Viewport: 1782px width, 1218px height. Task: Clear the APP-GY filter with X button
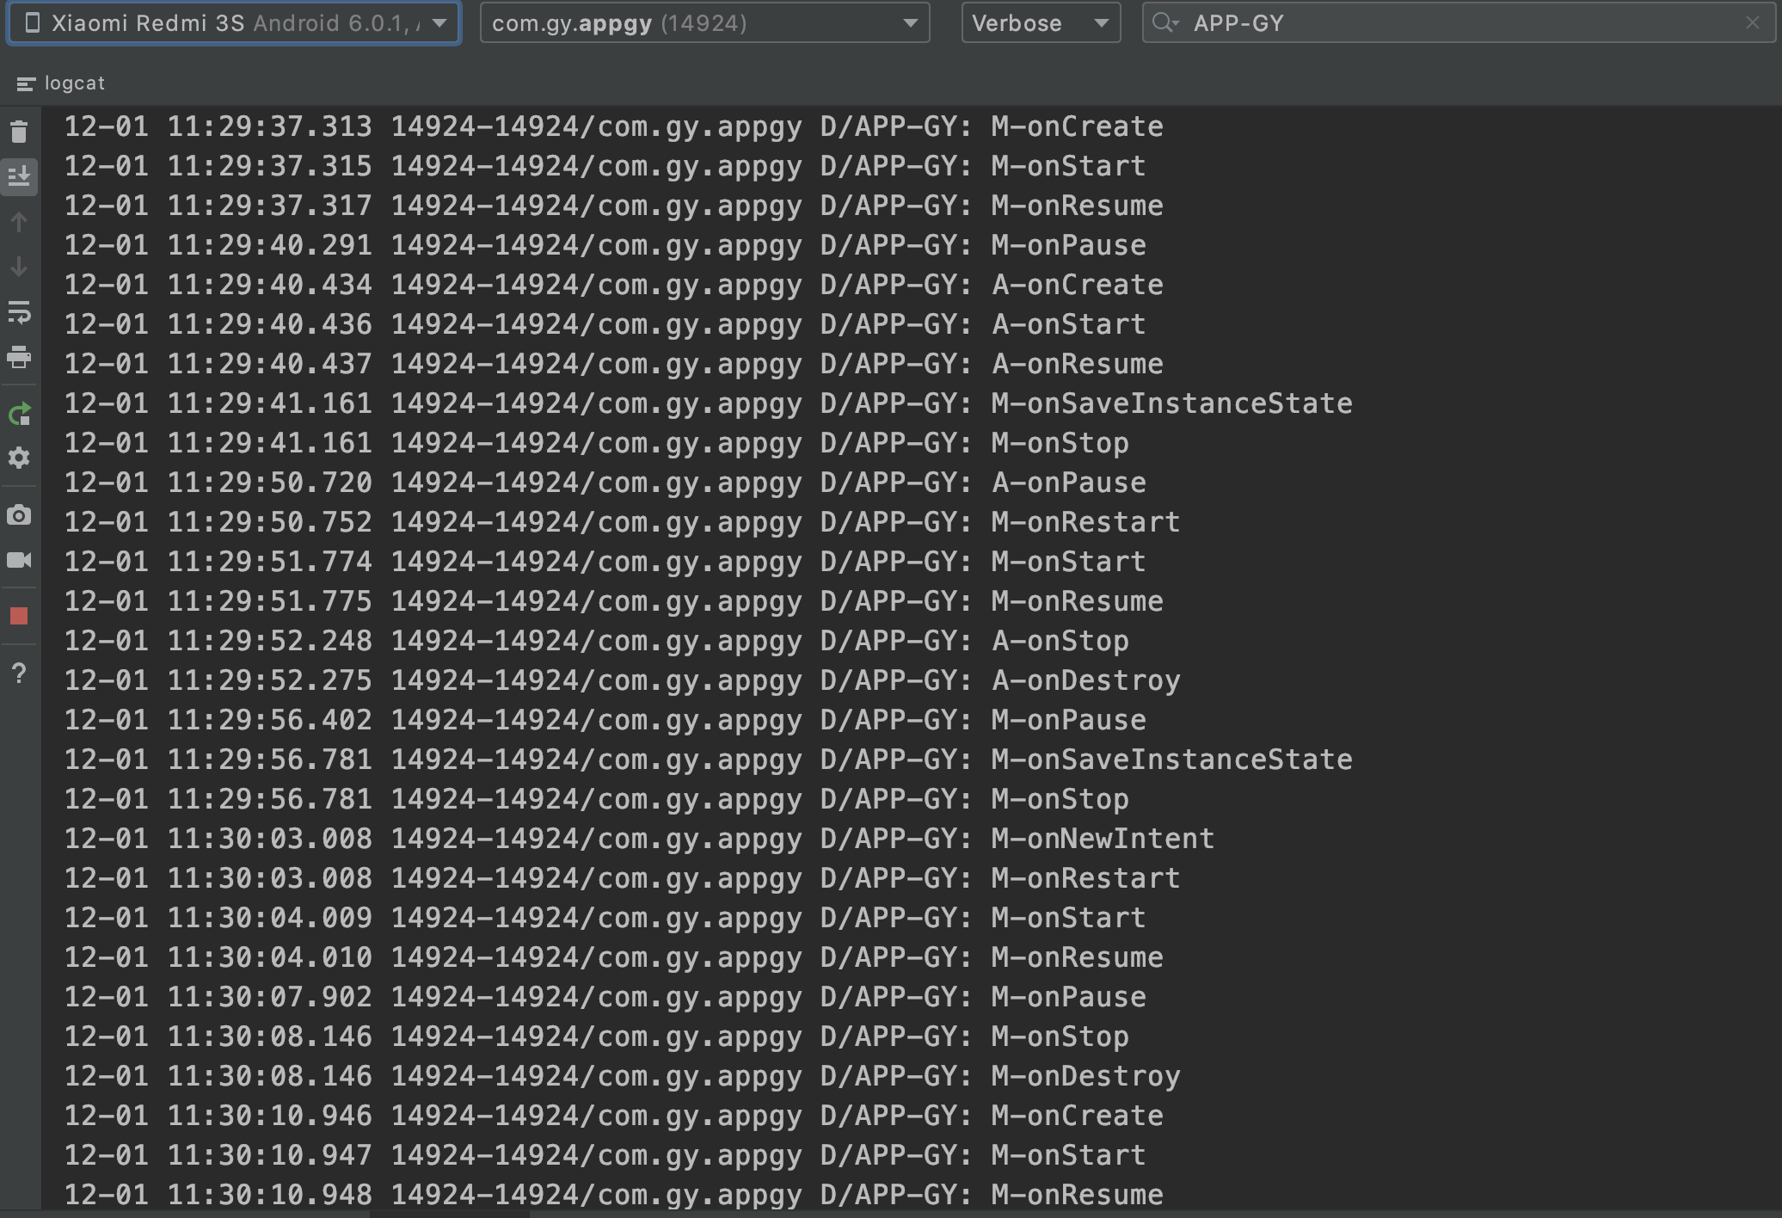pos(1754,23)
